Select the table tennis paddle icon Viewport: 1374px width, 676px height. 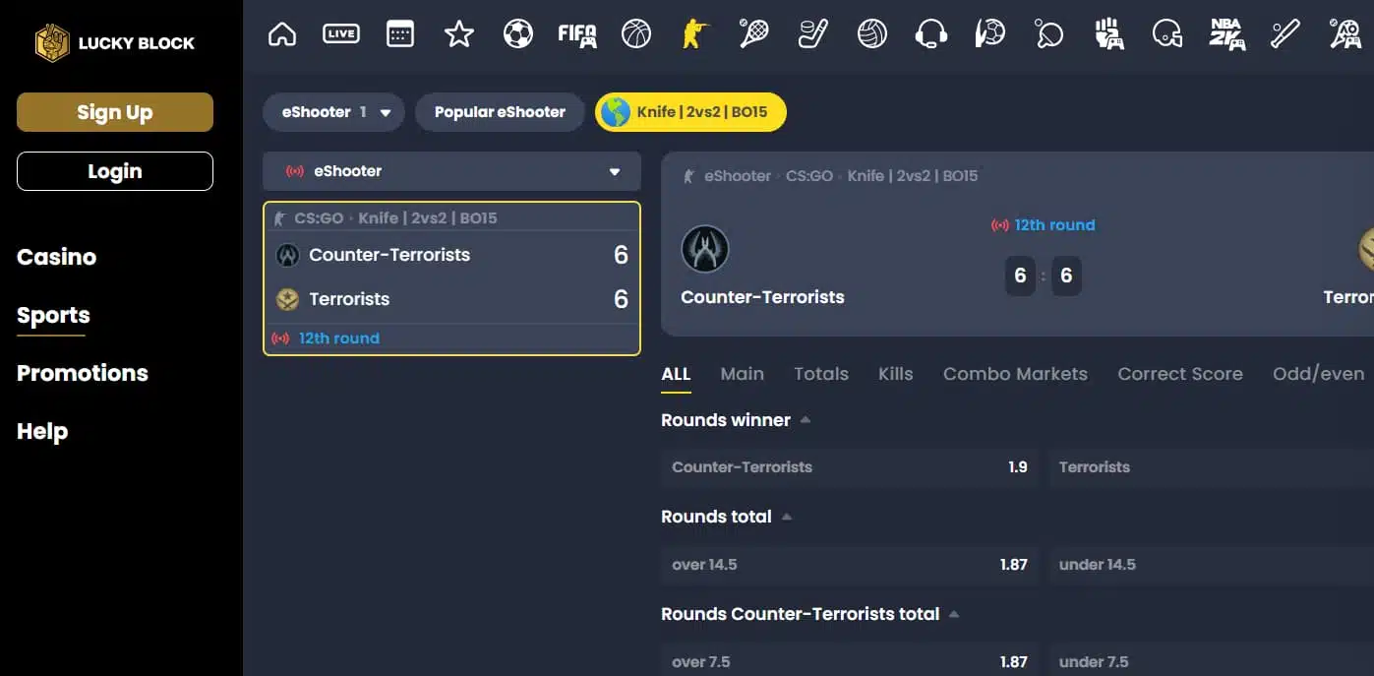click(1049, 34)
